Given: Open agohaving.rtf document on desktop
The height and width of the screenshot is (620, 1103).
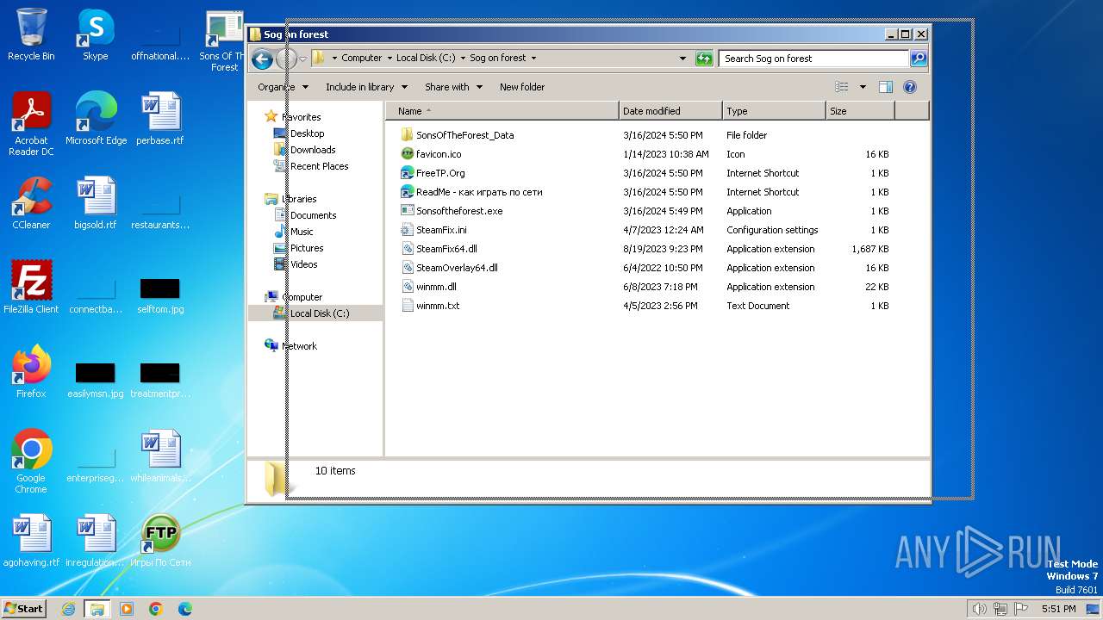Looking at the screenshot, I should pos(31,541).
